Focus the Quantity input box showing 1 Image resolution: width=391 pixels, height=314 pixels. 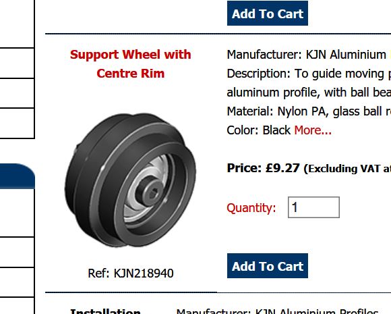coord(313,207)
